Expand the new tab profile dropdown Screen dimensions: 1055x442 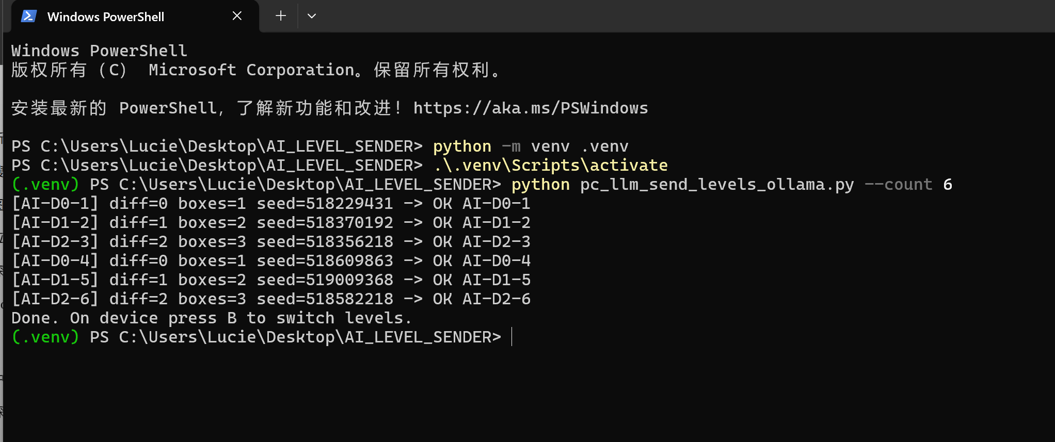coord(311,16)
